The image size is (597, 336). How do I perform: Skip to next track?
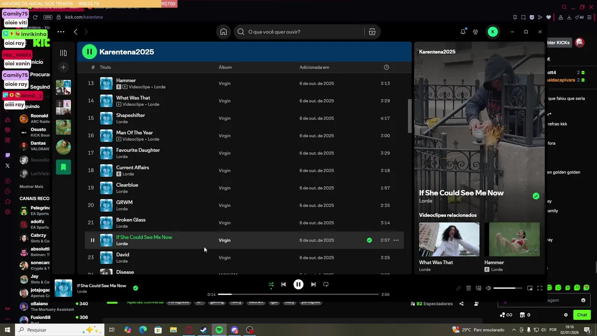point(313,284)
